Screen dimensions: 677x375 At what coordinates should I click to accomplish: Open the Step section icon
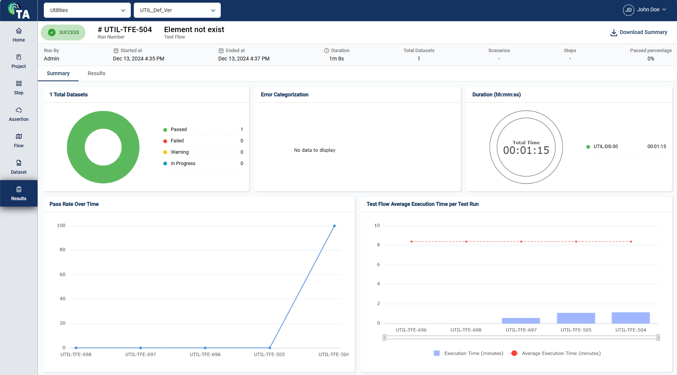click(x=19, y=84)
